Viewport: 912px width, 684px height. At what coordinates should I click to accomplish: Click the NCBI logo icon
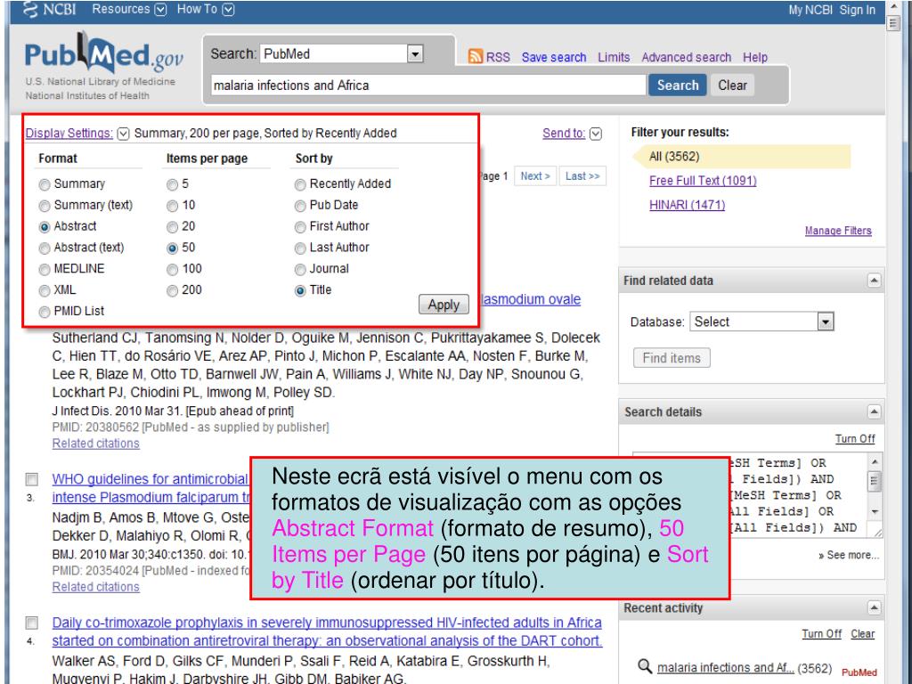click(x=30, y=9)
